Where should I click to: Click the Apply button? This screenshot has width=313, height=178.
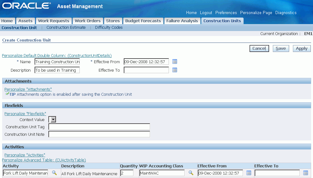tap(302, 48)
